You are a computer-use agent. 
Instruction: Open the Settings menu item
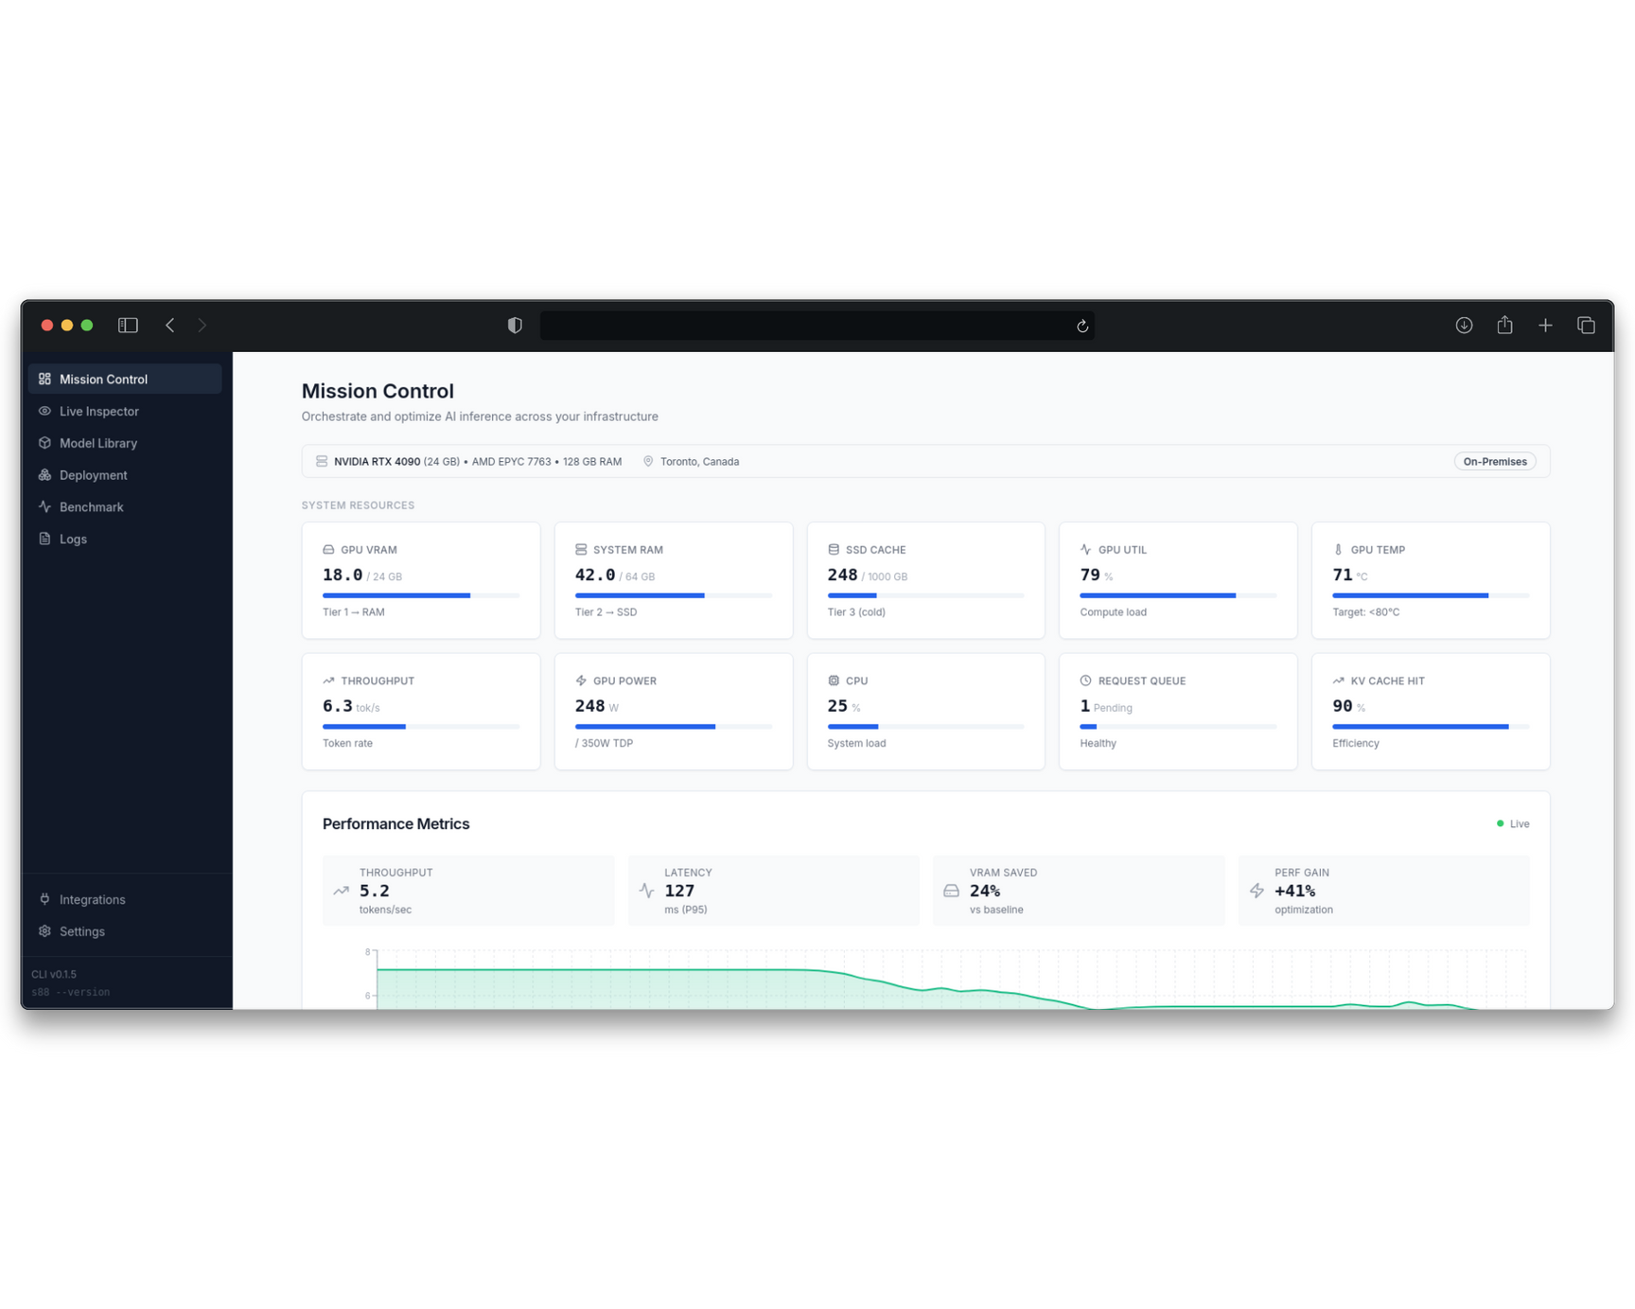point(83,930)
